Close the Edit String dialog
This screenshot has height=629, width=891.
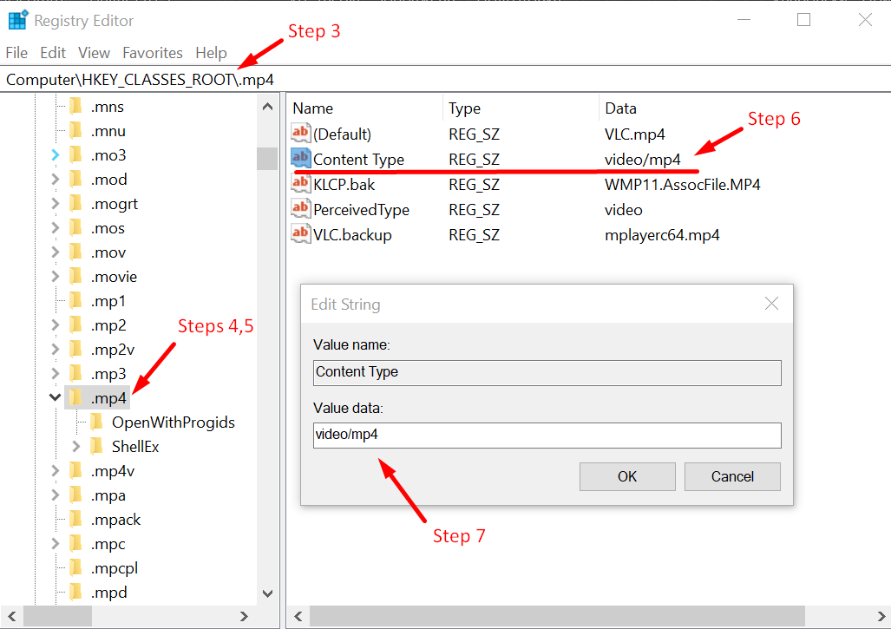tap(771, 304)
